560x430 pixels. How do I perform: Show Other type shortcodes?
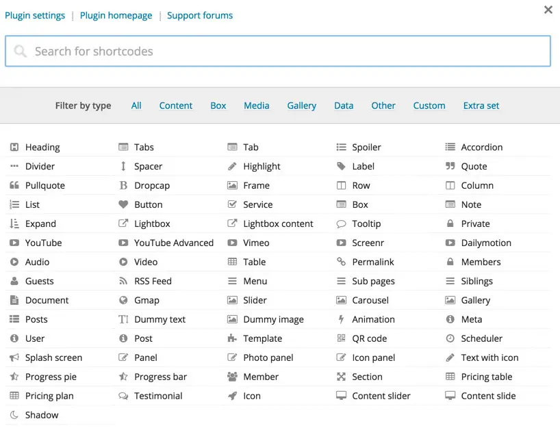pyautogui.click(x=383, y=105)
